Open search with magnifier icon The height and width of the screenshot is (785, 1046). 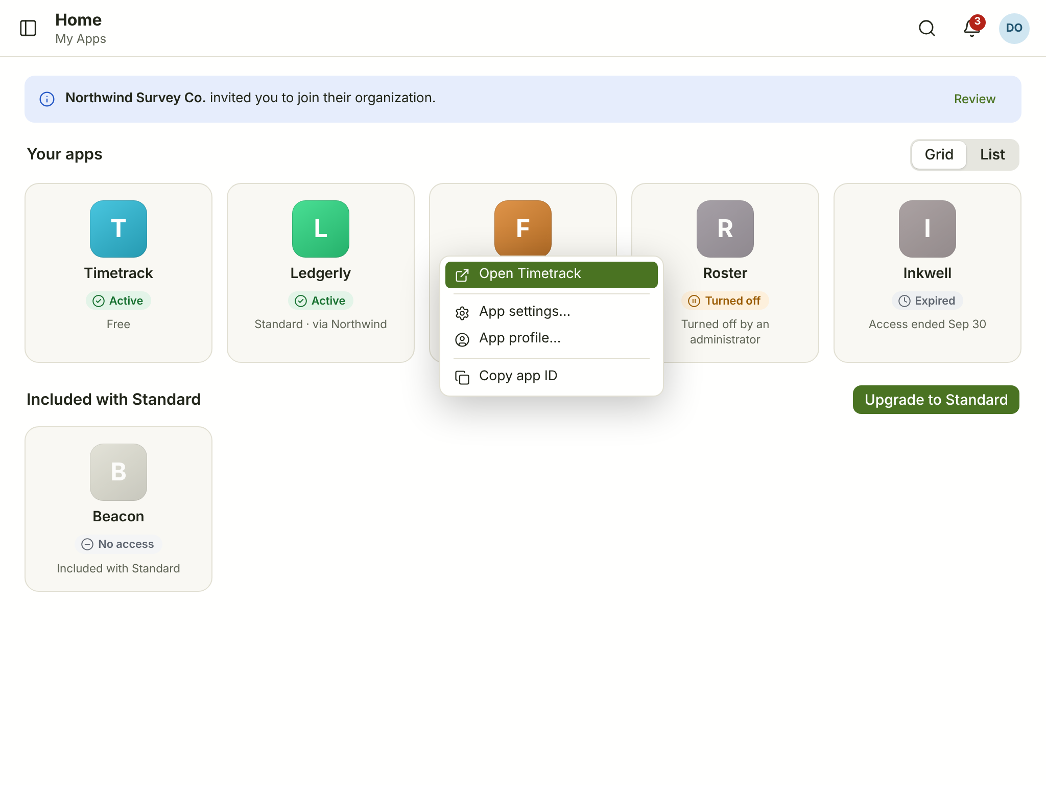(x=927, y=28)
